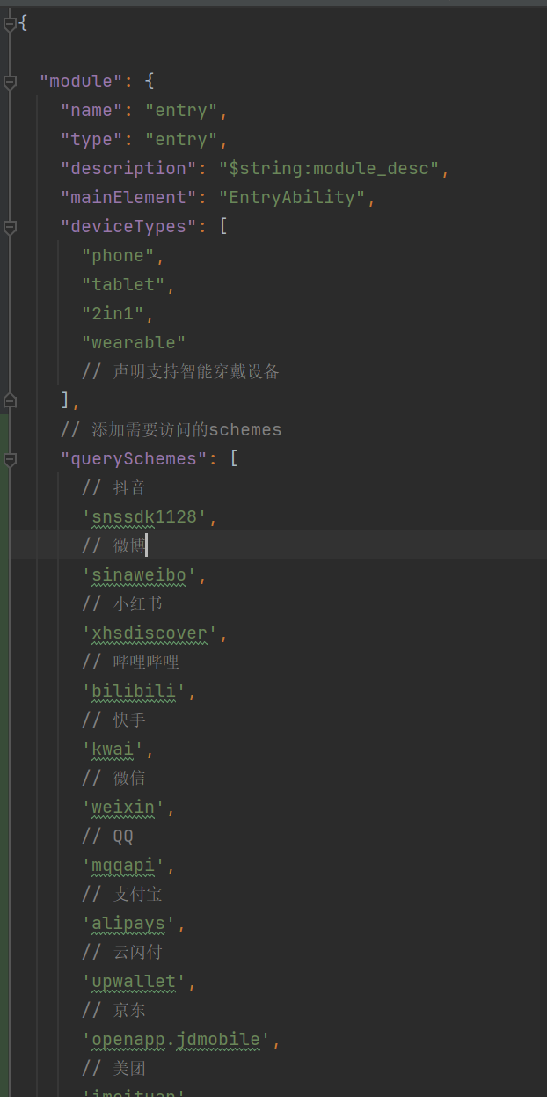Click the QQ comment line

pos(108,837)
